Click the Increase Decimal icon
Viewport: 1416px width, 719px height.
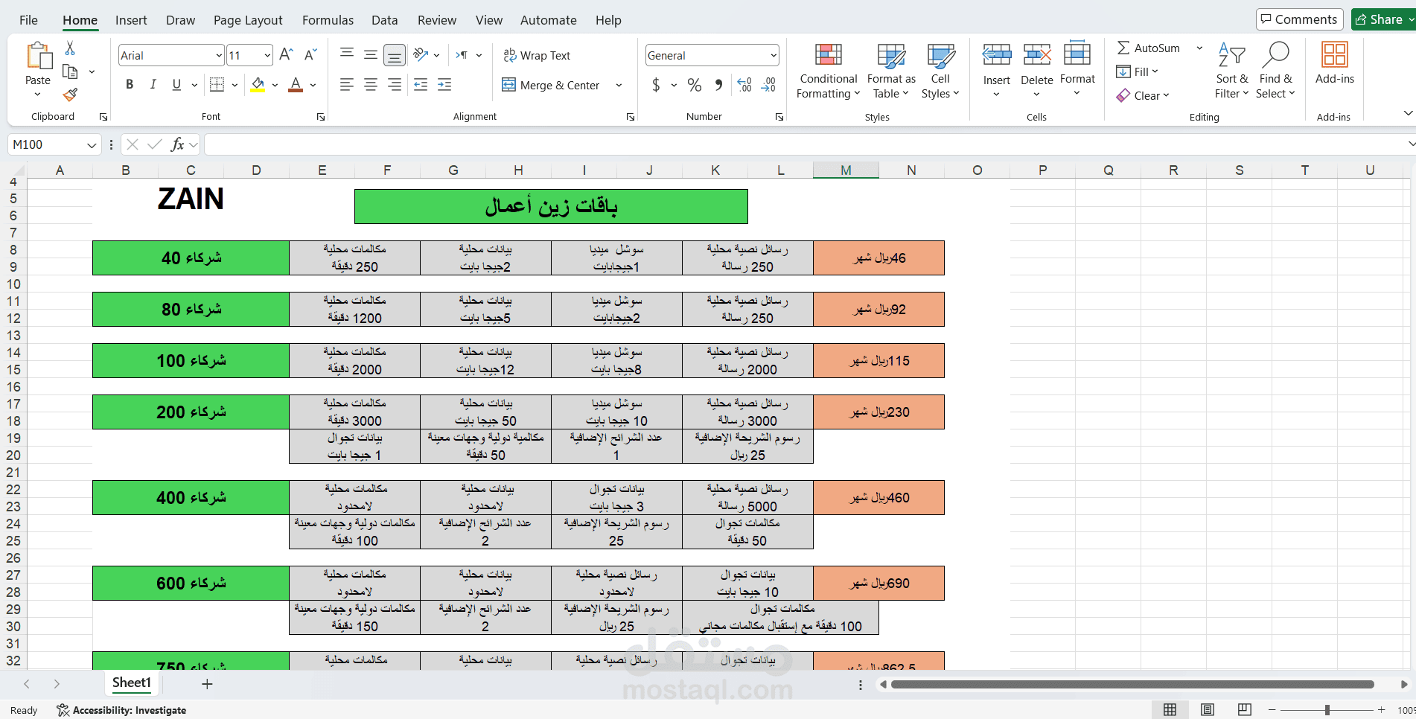pos(744,85)
